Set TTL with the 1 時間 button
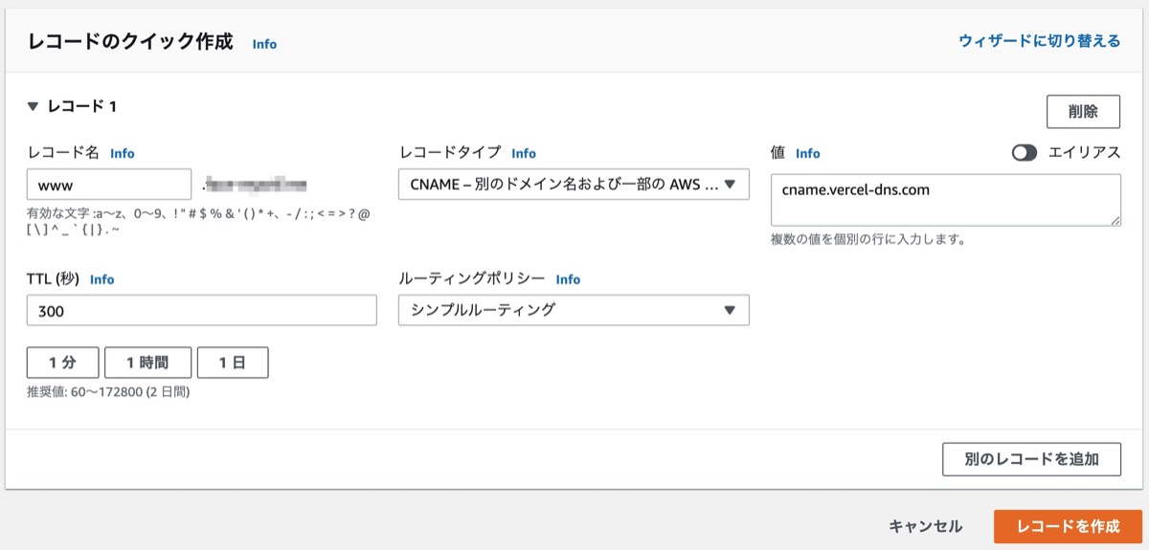 tap(147, 363)
